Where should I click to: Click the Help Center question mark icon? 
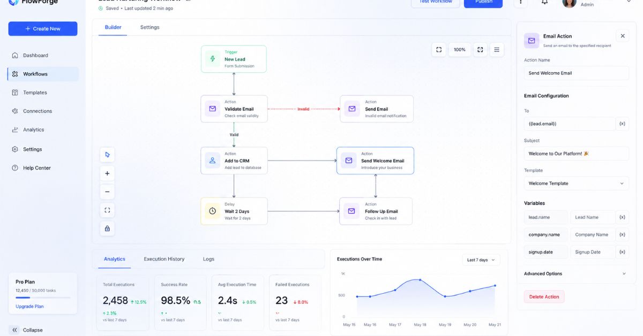tap(15, 168)
